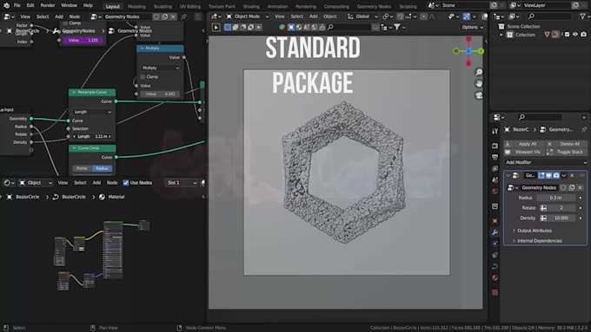Switch to the Shading workspace tab
The image size is (591, 332).
(251, 6)
